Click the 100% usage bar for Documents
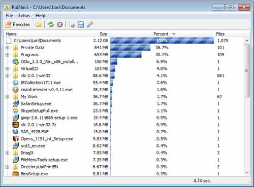The image size is (254, 187). tap(162, 41)
